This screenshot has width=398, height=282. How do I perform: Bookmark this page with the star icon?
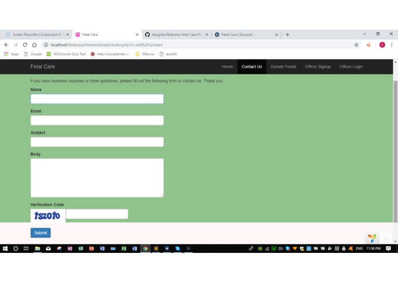[x=356, y=45]
